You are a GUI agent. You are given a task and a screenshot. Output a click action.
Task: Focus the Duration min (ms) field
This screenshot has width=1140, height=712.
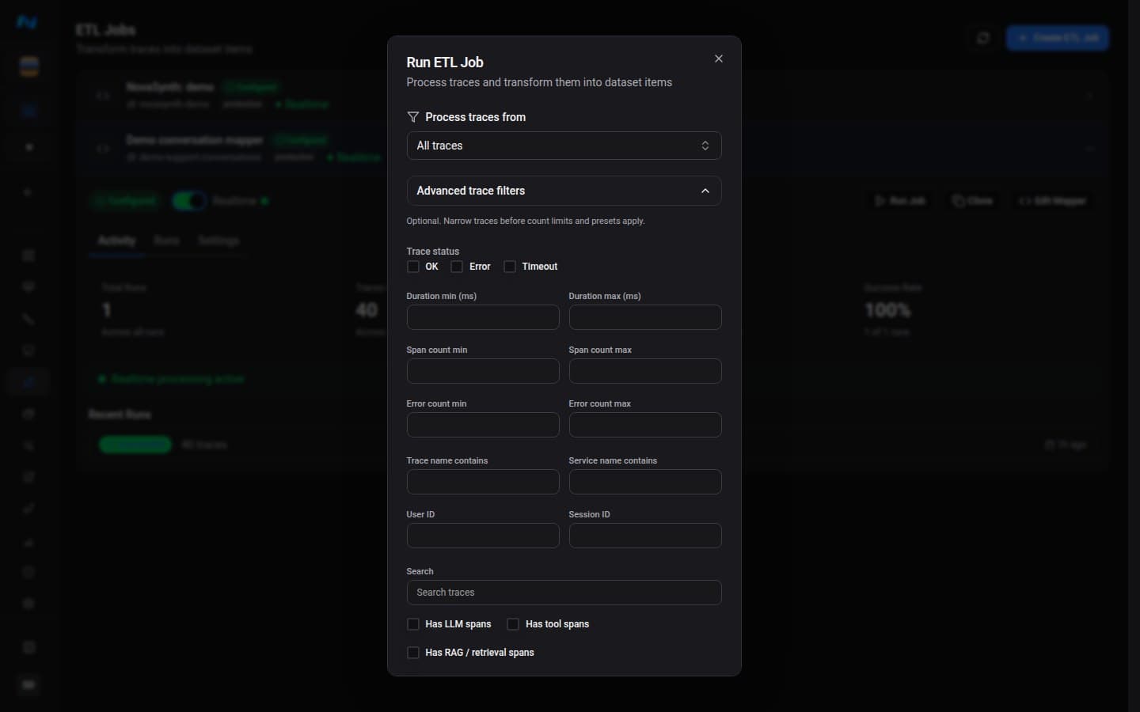[483, 317]
